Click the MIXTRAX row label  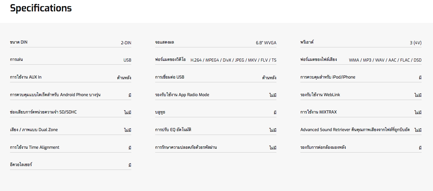pyautogui.click(x=318, y=112)
